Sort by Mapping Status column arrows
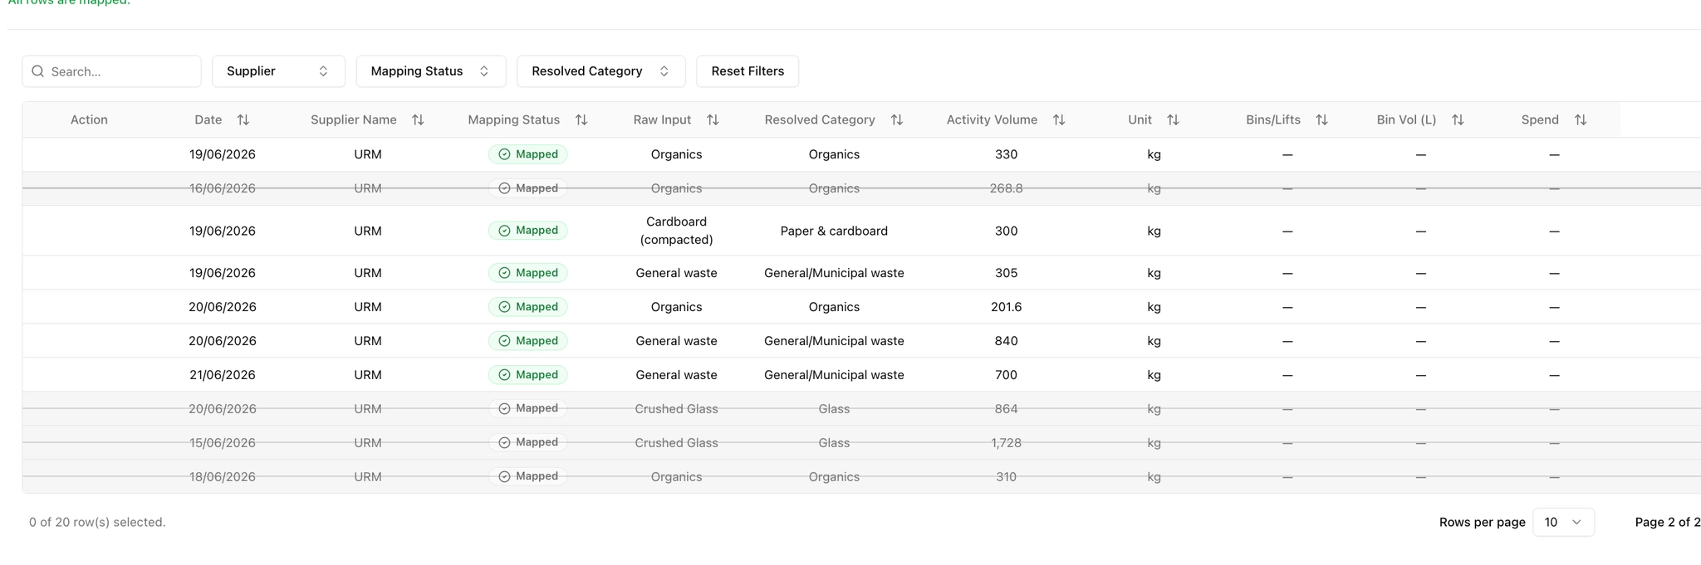This screenshot has width=1701, height=565. (x=581, y=119)
